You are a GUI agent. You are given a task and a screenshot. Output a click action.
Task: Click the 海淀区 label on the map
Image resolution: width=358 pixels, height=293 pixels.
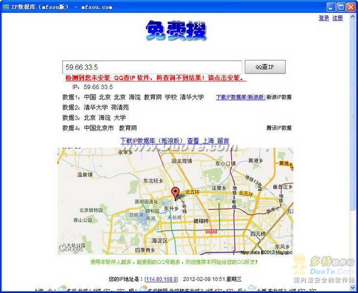coord(159,240)
